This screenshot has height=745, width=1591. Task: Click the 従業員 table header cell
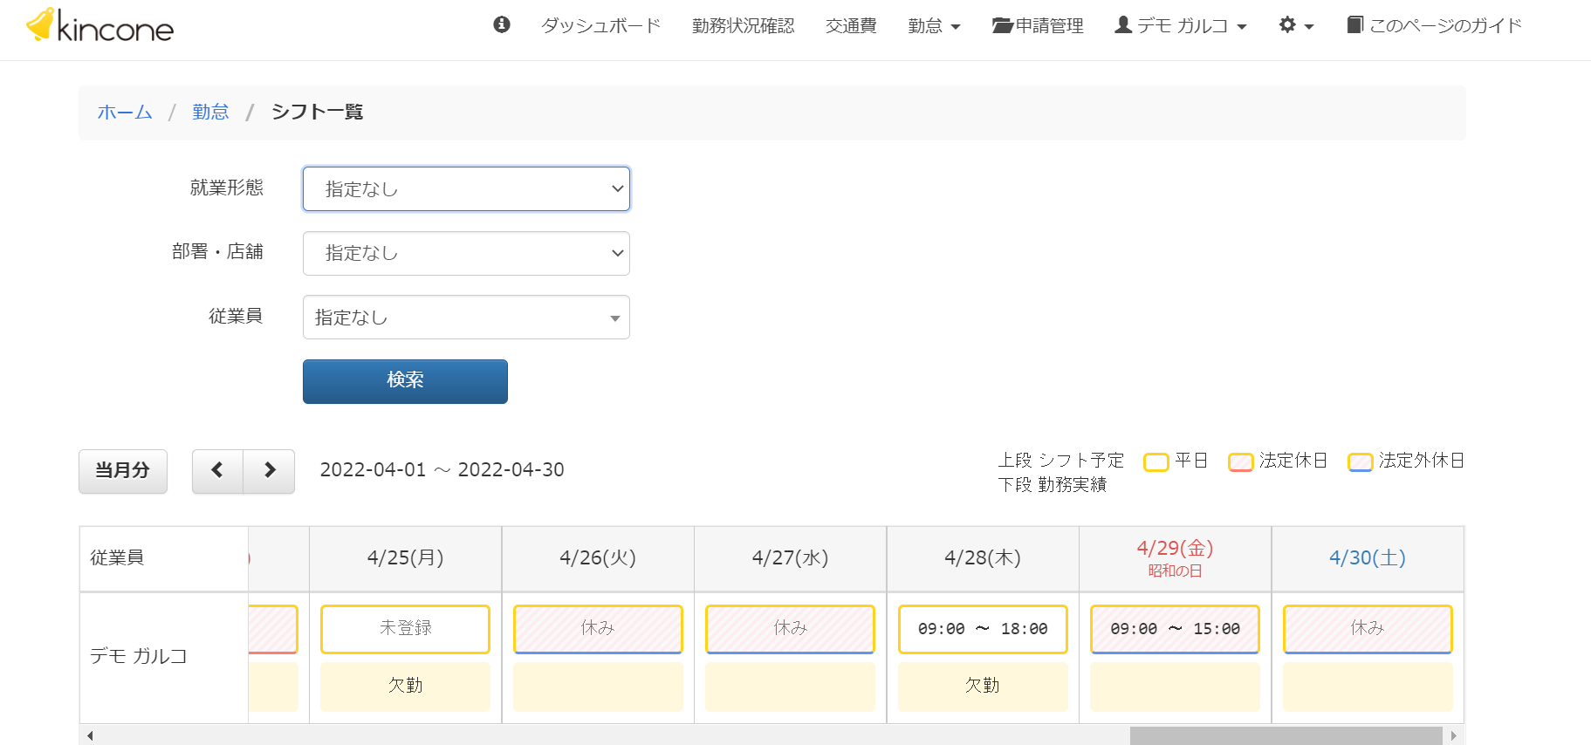(x=164, y=558)
